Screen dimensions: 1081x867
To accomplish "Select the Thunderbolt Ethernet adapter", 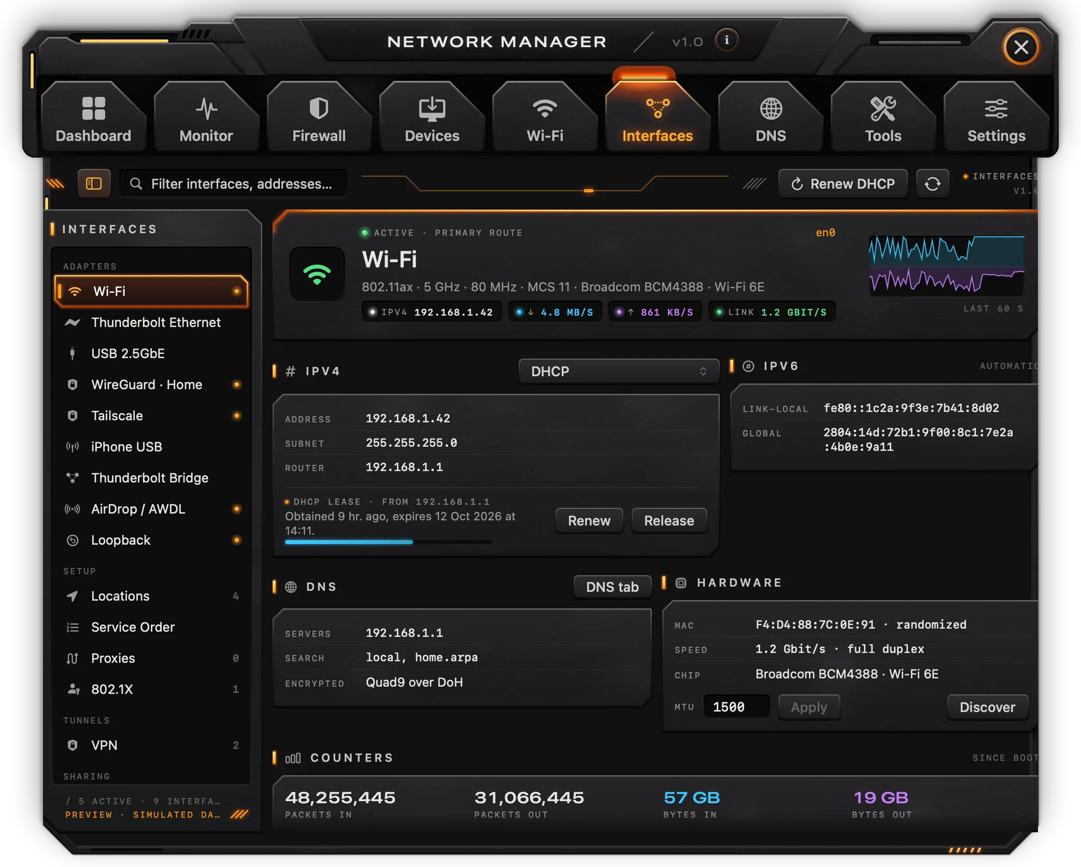I will coord(151,322).
